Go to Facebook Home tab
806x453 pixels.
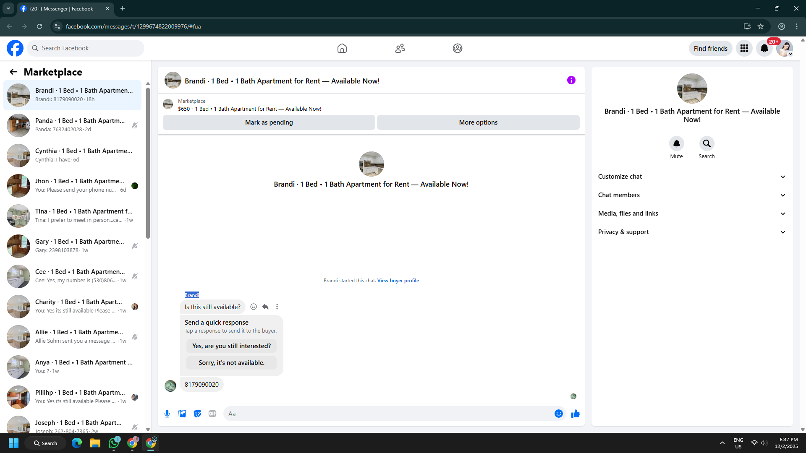click(x=342, y=48)
